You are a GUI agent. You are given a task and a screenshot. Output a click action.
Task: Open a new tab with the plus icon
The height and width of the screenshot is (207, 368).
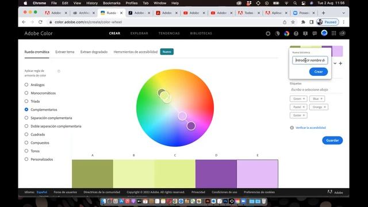323,13
